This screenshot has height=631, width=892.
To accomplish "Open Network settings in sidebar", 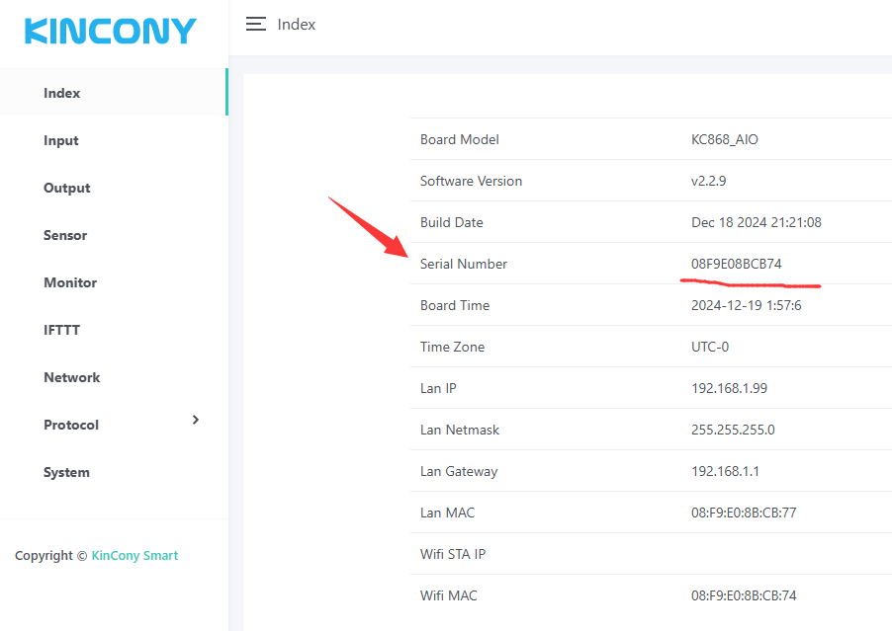I will pos(72,377).
